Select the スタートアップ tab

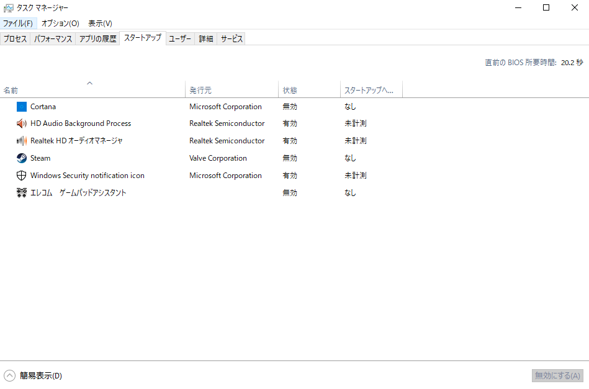(x=143, y=38)
